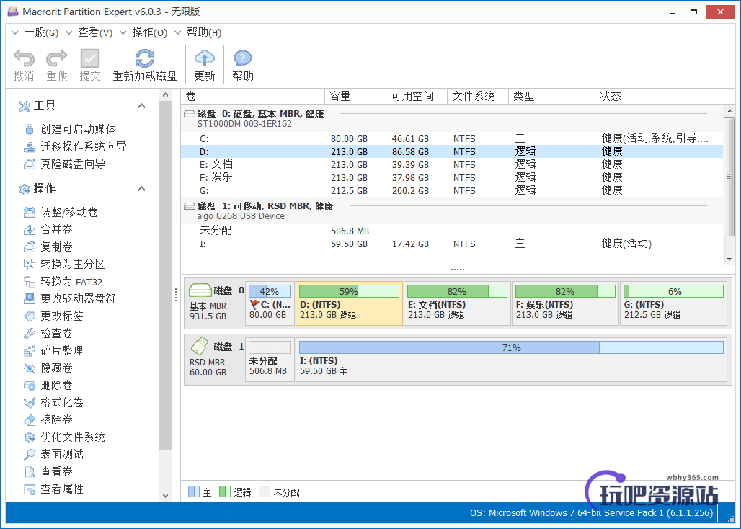Open Help (帮助) toolbar icon
The image size is (741, 529).
pyautogui.click(x=242, y=58)
